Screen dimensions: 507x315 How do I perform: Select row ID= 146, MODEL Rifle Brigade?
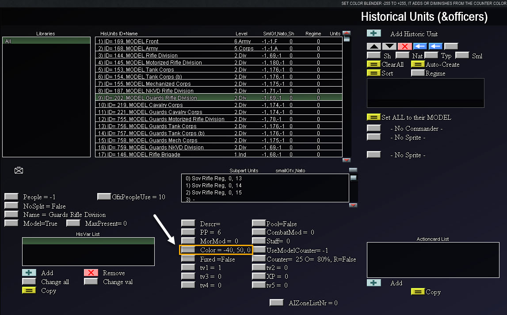point(218,154)
